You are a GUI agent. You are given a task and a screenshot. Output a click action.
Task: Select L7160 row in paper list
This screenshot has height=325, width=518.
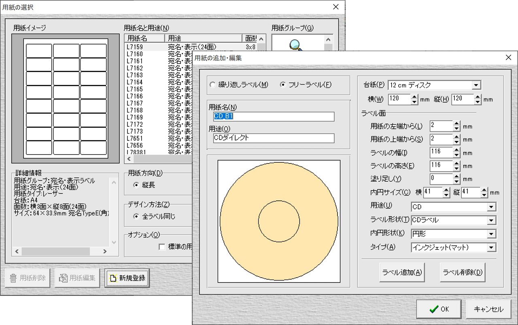click(158, 54)
